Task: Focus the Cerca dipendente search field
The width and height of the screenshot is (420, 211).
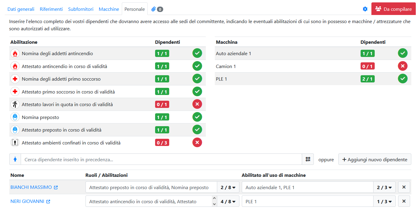Action: tap(161, 159)
